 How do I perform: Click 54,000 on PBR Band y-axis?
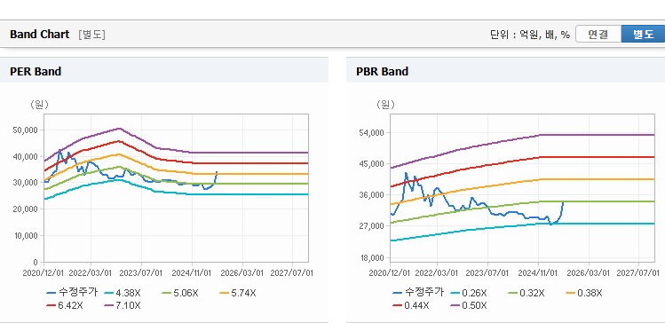pyautogui.click(x=372, y=133)
